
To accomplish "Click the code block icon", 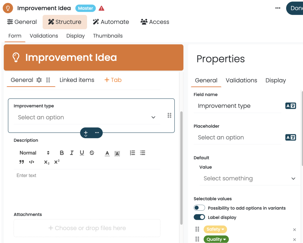I will pos(32,162).
